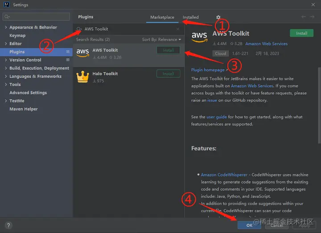
Task: Open the Plugin homepage link
Action: point(208,70)
